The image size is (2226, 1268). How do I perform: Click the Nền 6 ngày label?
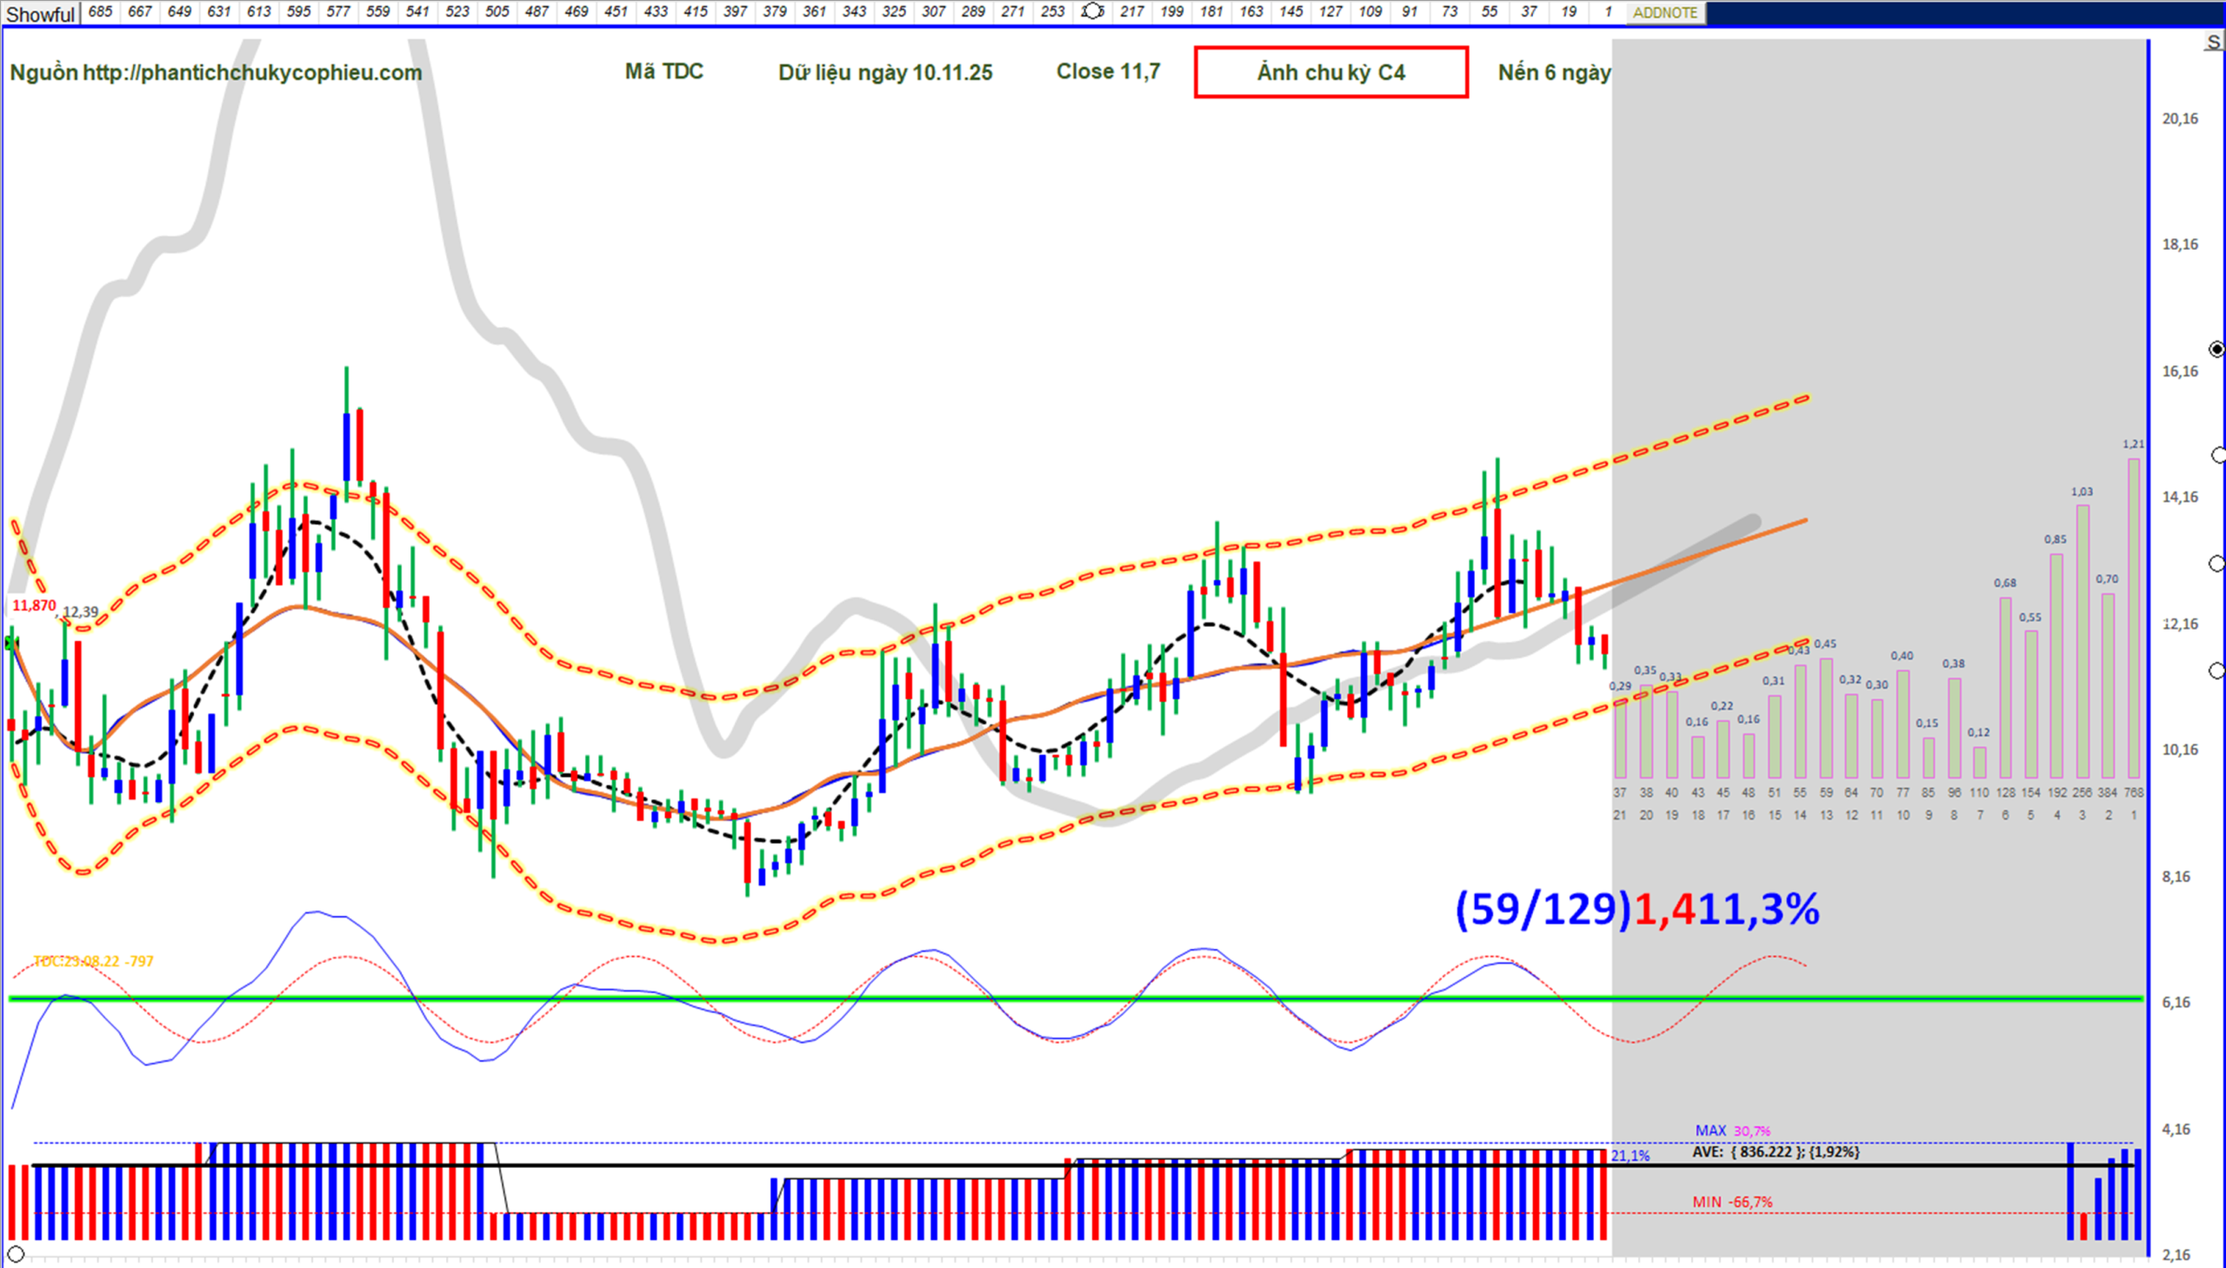(1554, 72)
